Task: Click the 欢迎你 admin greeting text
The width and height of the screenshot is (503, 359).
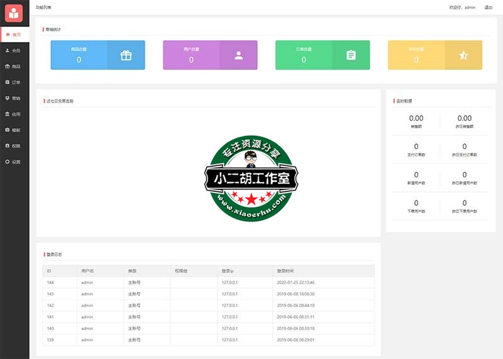Action: click(x=462, y=8)
